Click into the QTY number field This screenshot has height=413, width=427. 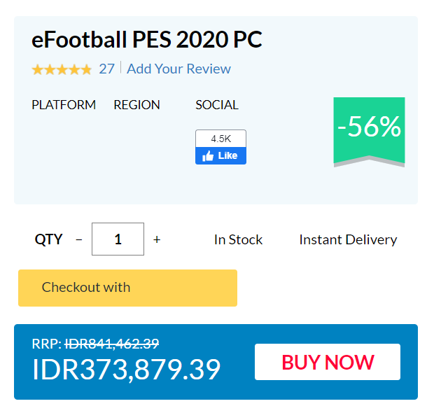[x=118, y=239]
